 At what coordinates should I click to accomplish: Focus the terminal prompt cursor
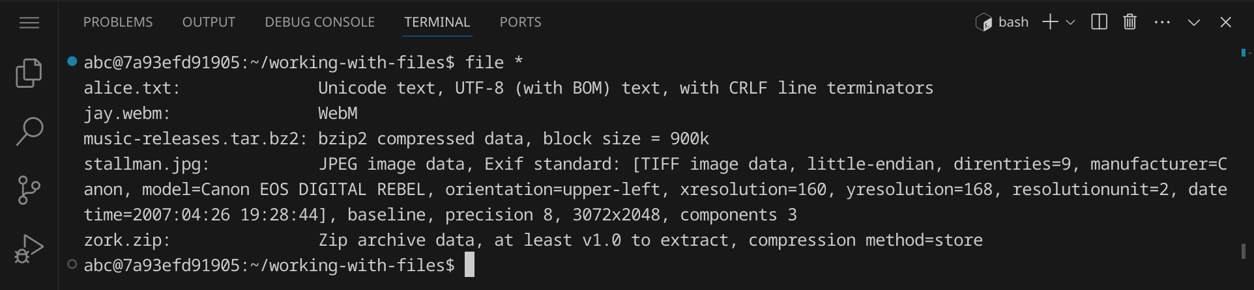point(469,265)
